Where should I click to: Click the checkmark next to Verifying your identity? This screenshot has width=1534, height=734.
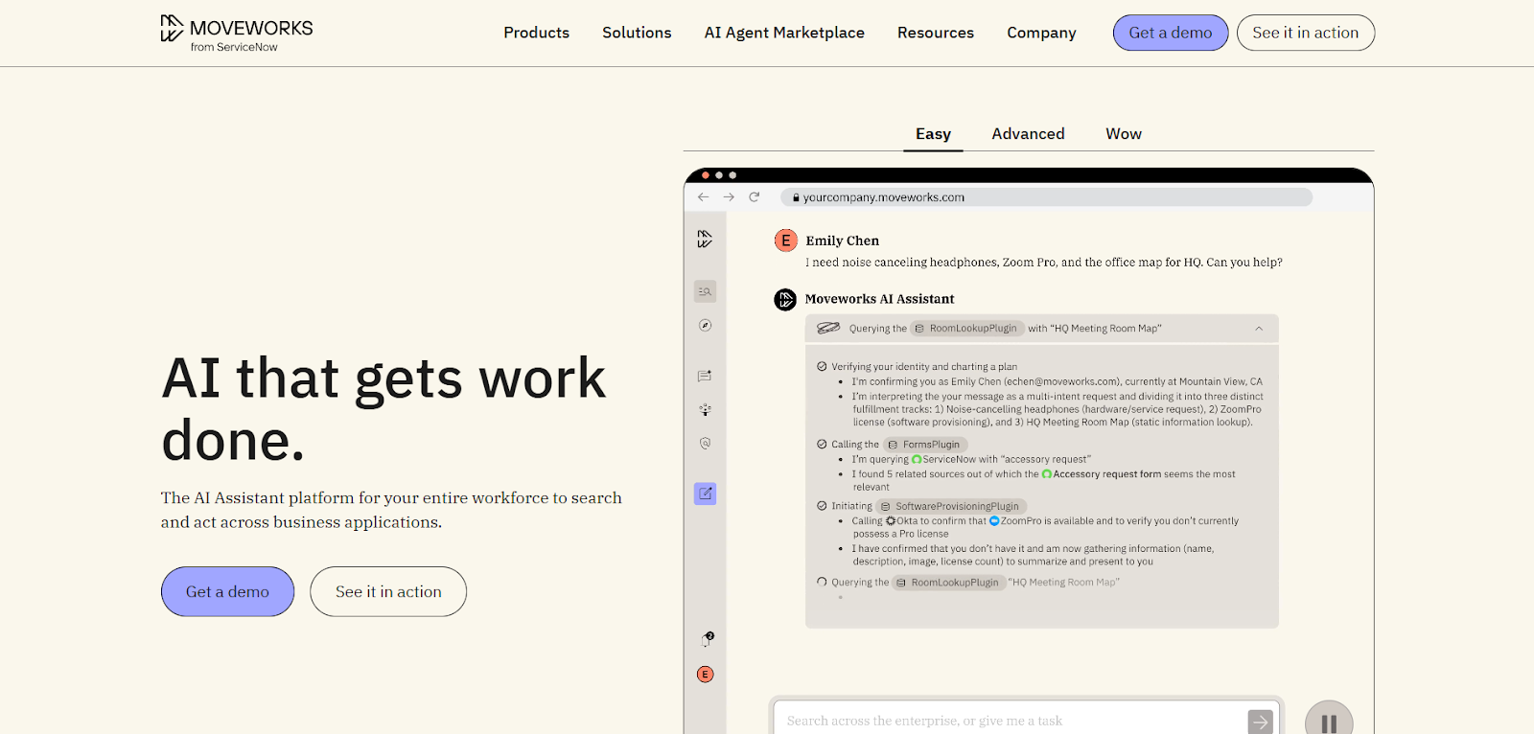pyautogui.click(x=822, y=367)
